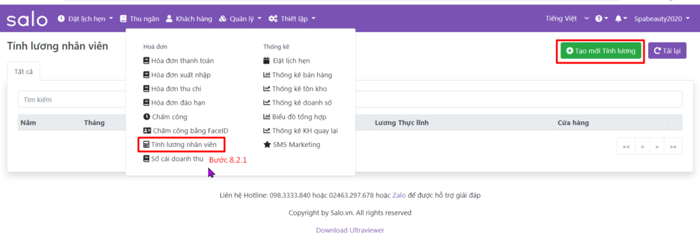This screenshot has height=249, width=700.
Task: Open Đặt lịch hẹn statistics item
Action: tap(286, 61)
